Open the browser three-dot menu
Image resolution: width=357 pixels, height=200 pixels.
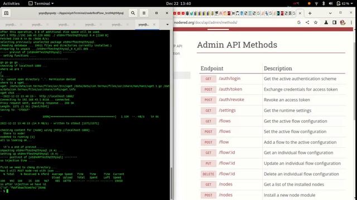351,22
